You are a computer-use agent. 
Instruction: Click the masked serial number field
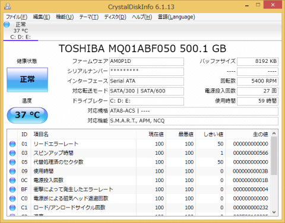click(147, 71)
